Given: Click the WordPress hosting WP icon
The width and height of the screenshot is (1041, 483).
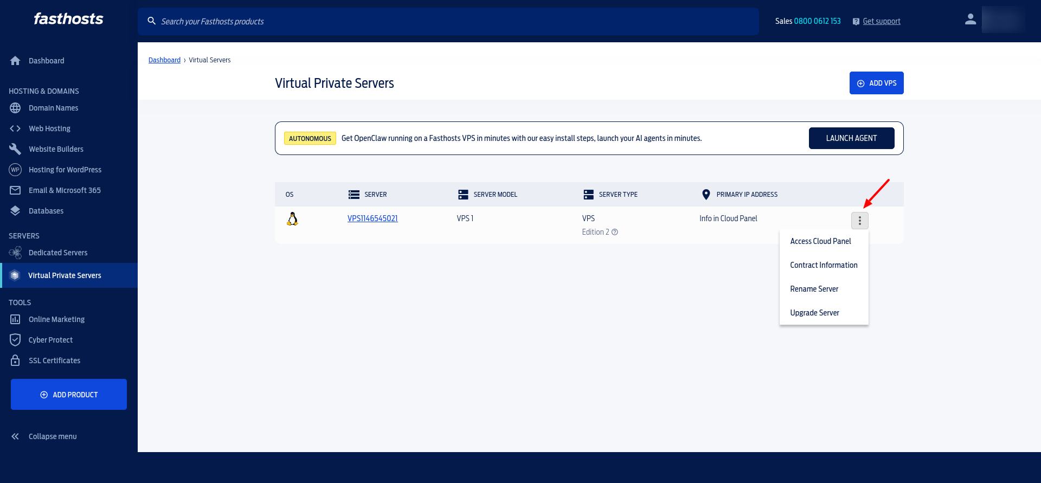Looking at the screenshot, I should point(15,170).
